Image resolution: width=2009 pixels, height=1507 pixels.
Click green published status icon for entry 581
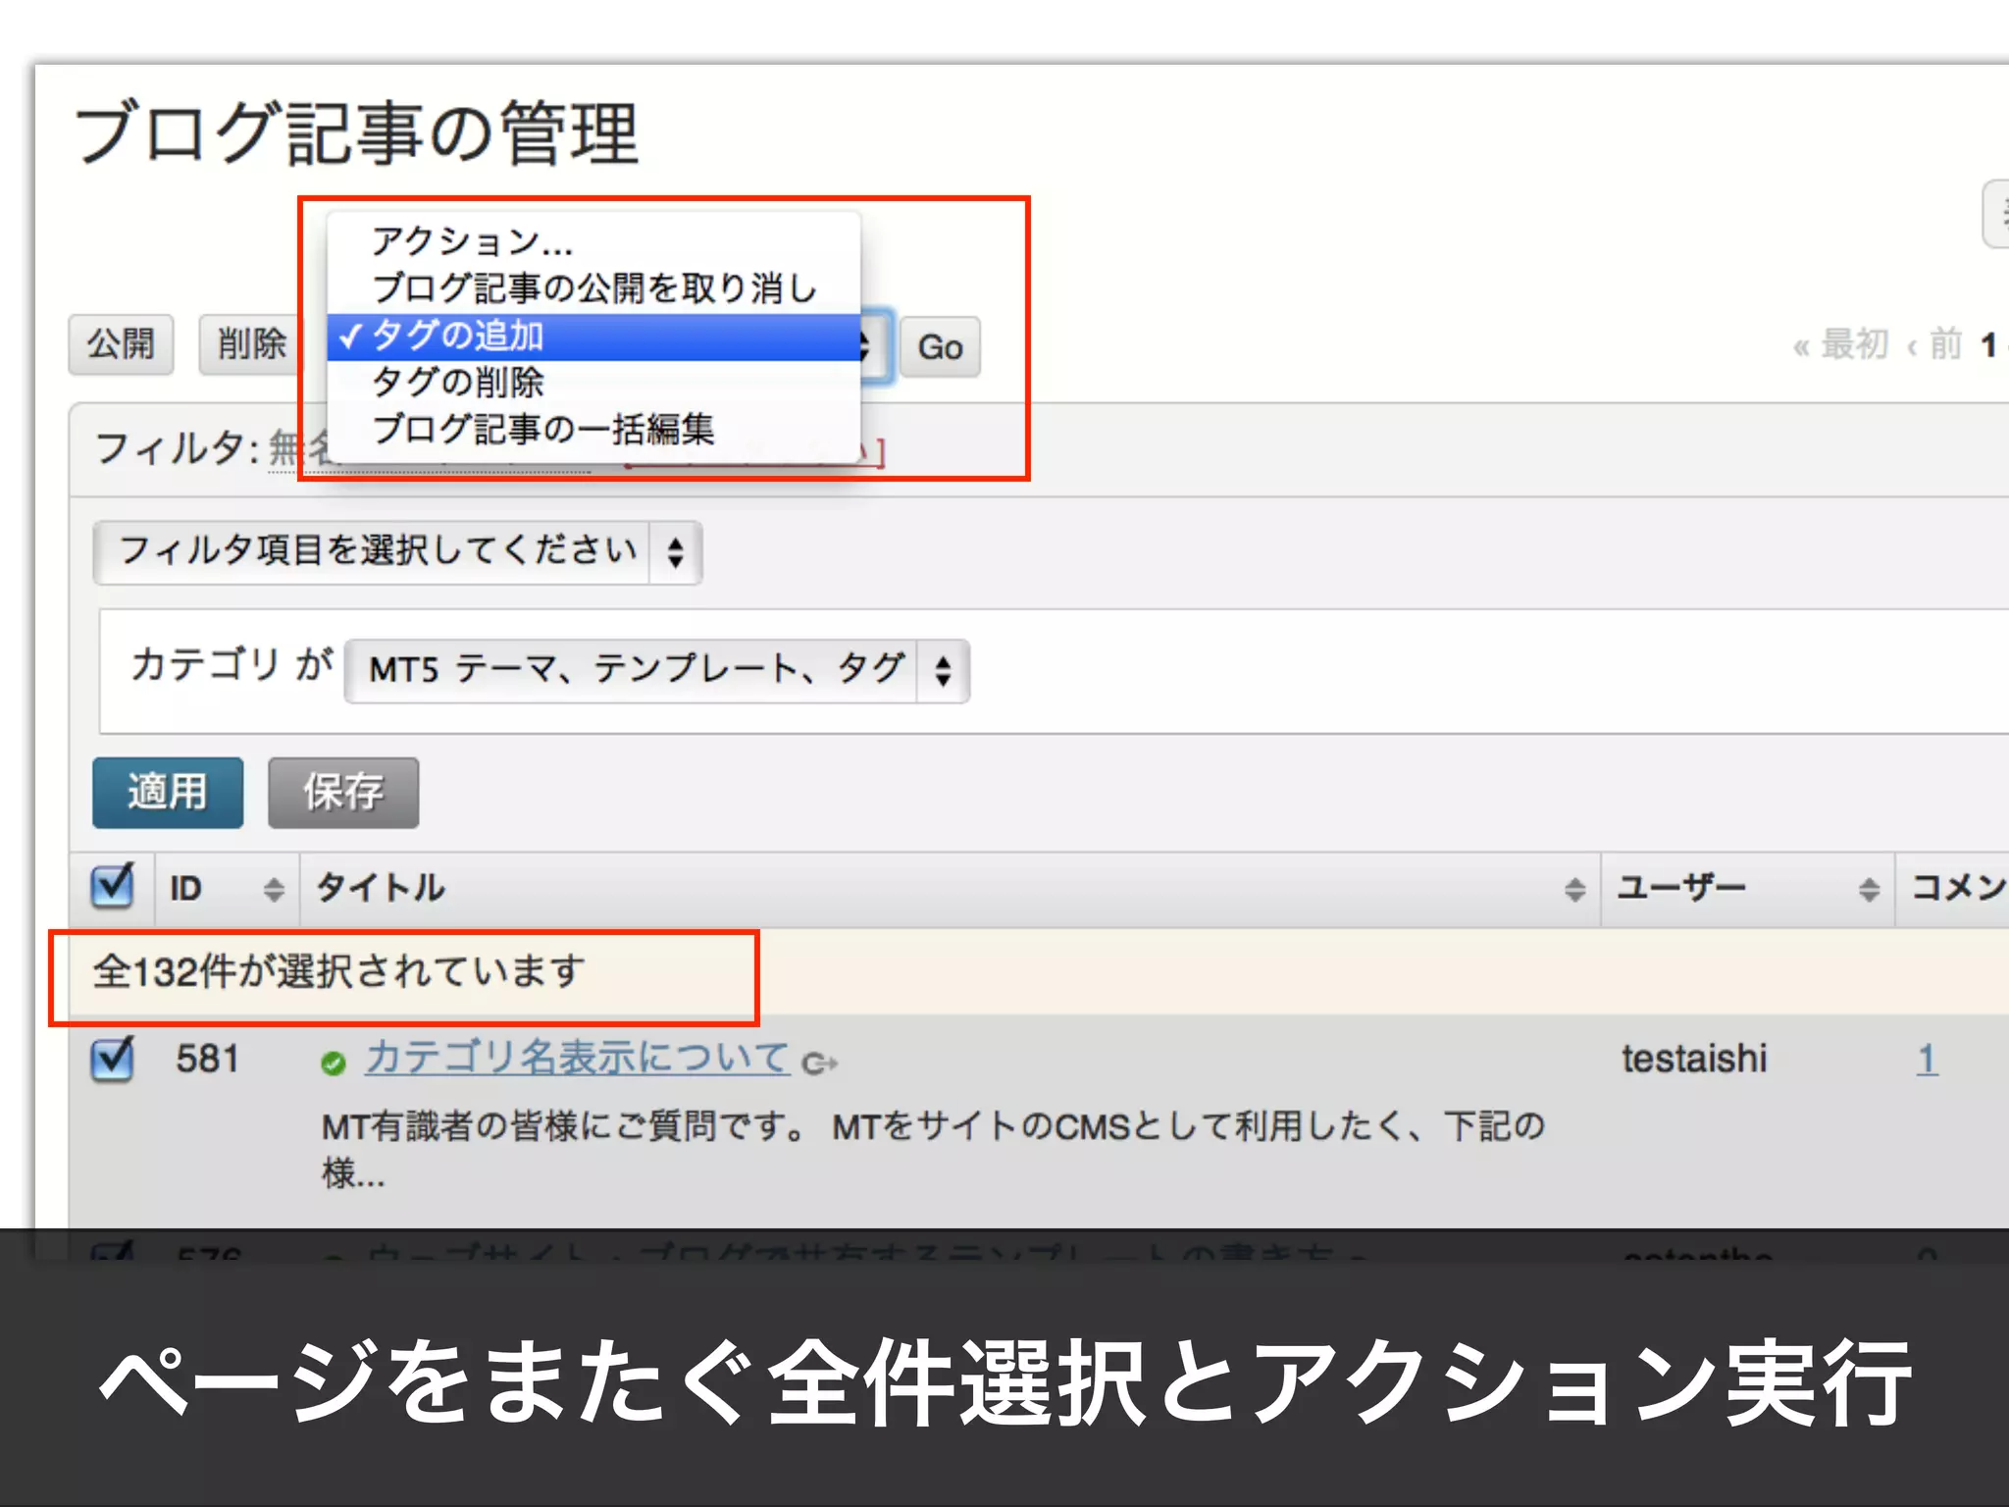pos(334,1063)
